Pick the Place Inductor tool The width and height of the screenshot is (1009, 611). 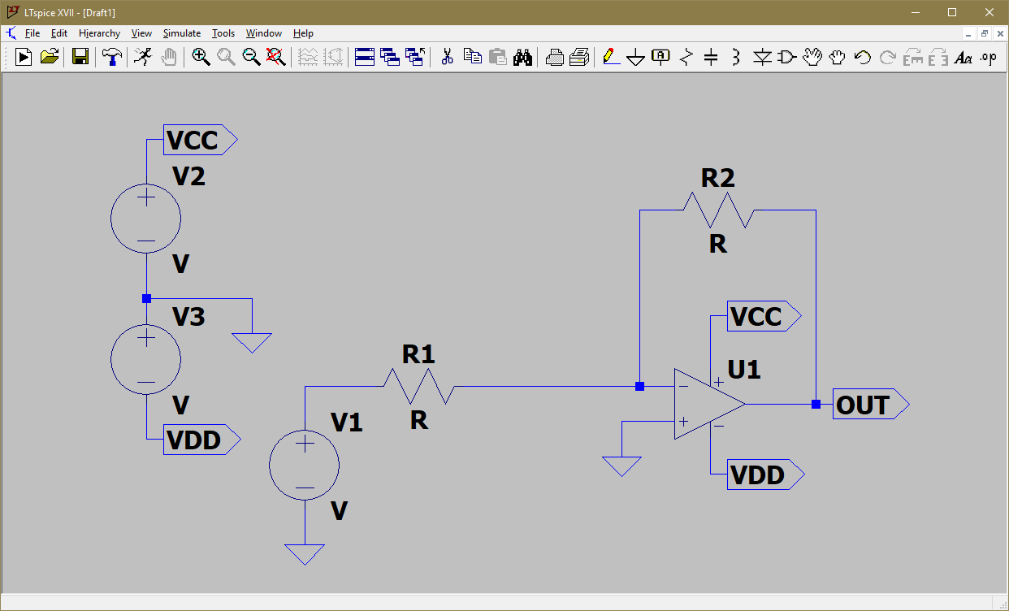point(735,57)
